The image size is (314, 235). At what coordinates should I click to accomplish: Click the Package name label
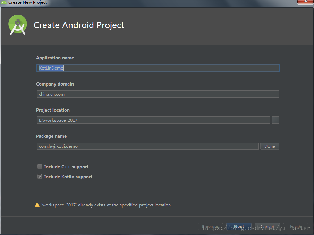51,136
